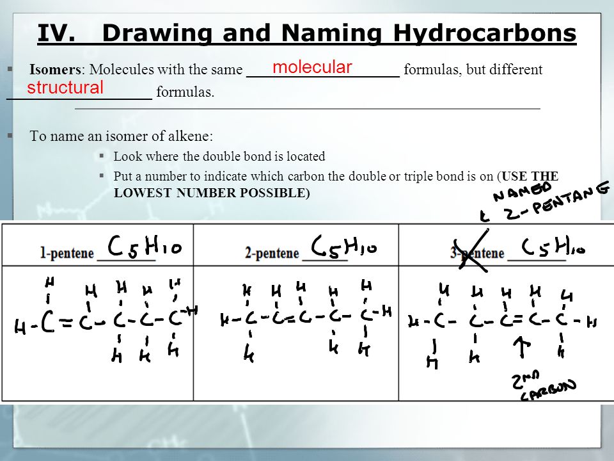Click the 2-pentene structural drawing

pos(306,321)
